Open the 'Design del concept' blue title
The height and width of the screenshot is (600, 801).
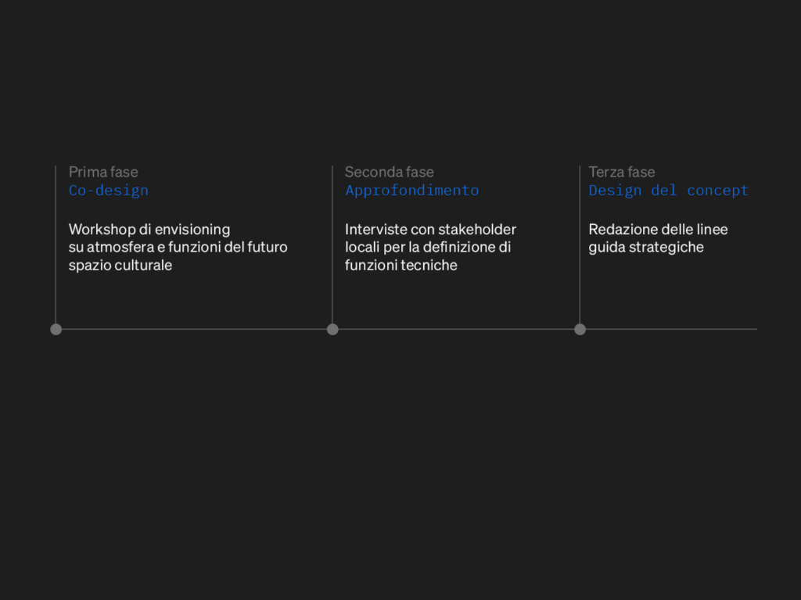point(668,191)
